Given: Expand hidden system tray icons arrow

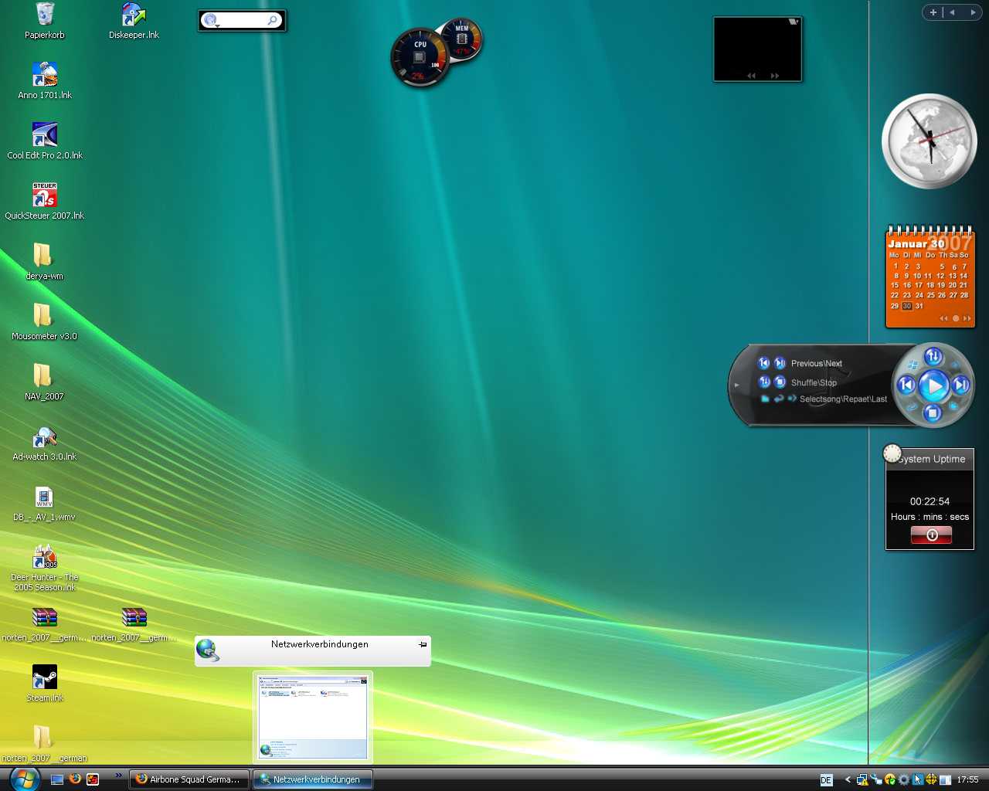Looking at the screenshot, I should 848,779.
